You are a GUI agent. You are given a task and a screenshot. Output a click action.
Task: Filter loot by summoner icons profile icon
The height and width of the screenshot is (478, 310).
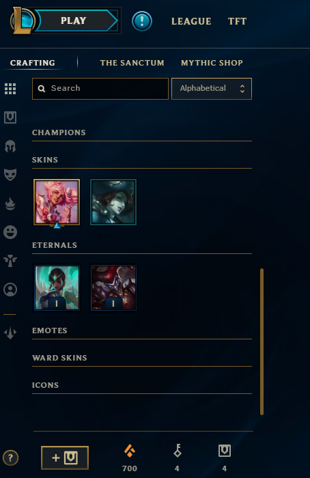tap(10, 290)
